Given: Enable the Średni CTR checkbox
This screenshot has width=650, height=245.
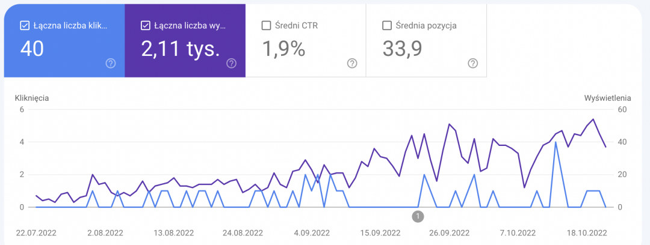Looking at the screenshot, I should [266, 26].
